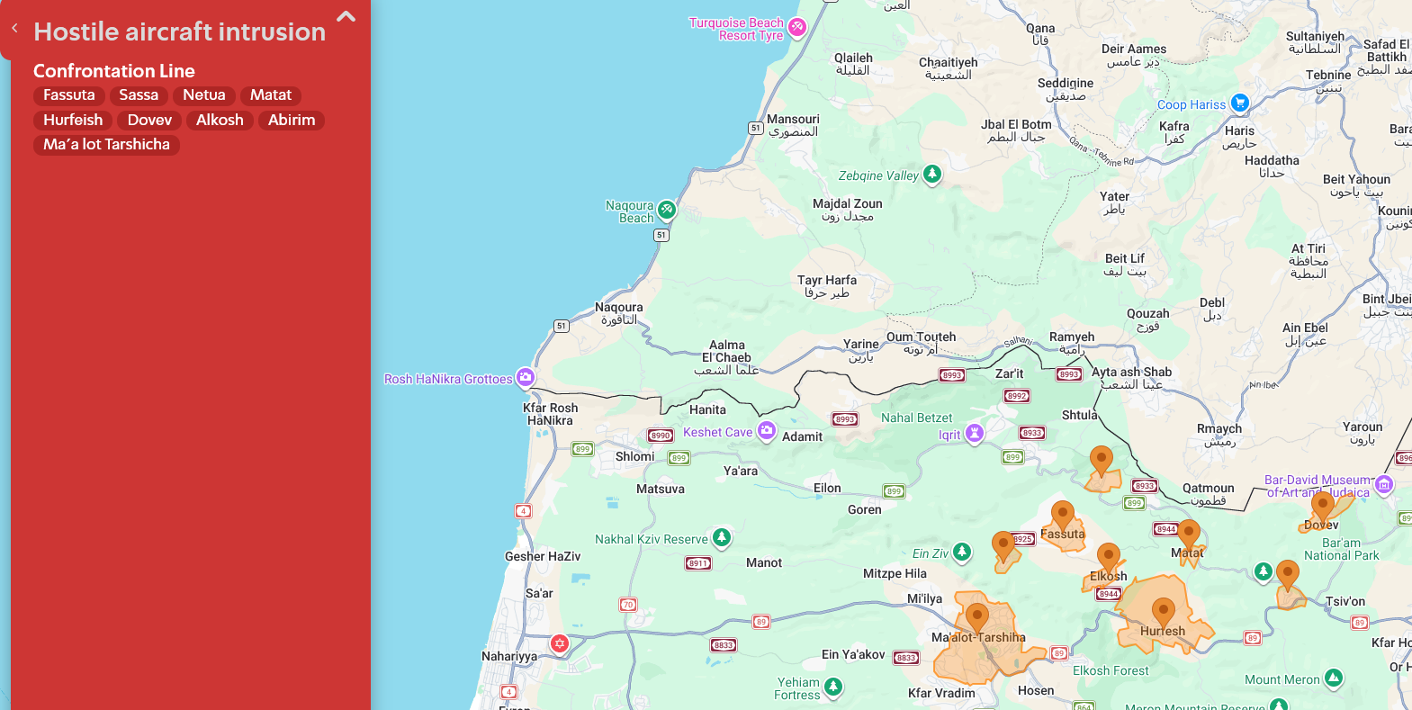Click the Matat location chip

point(271,95)
